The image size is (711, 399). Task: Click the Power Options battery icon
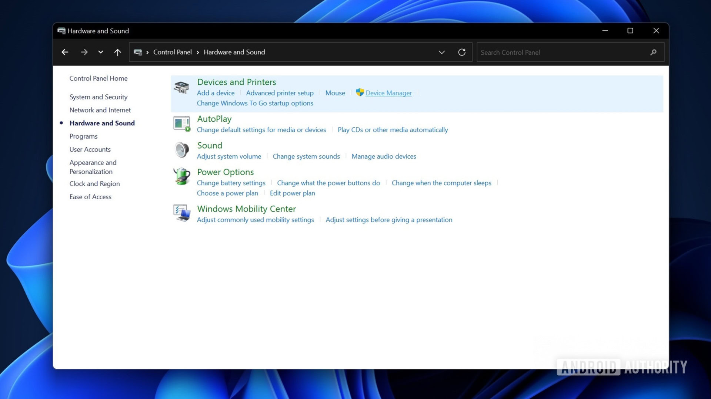pyautogui.click(x=181, y=177)
